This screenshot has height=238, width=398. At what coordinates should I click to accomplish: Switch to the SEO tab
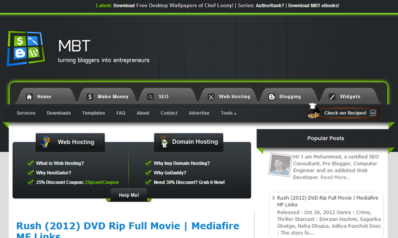[x=168, y=96]
